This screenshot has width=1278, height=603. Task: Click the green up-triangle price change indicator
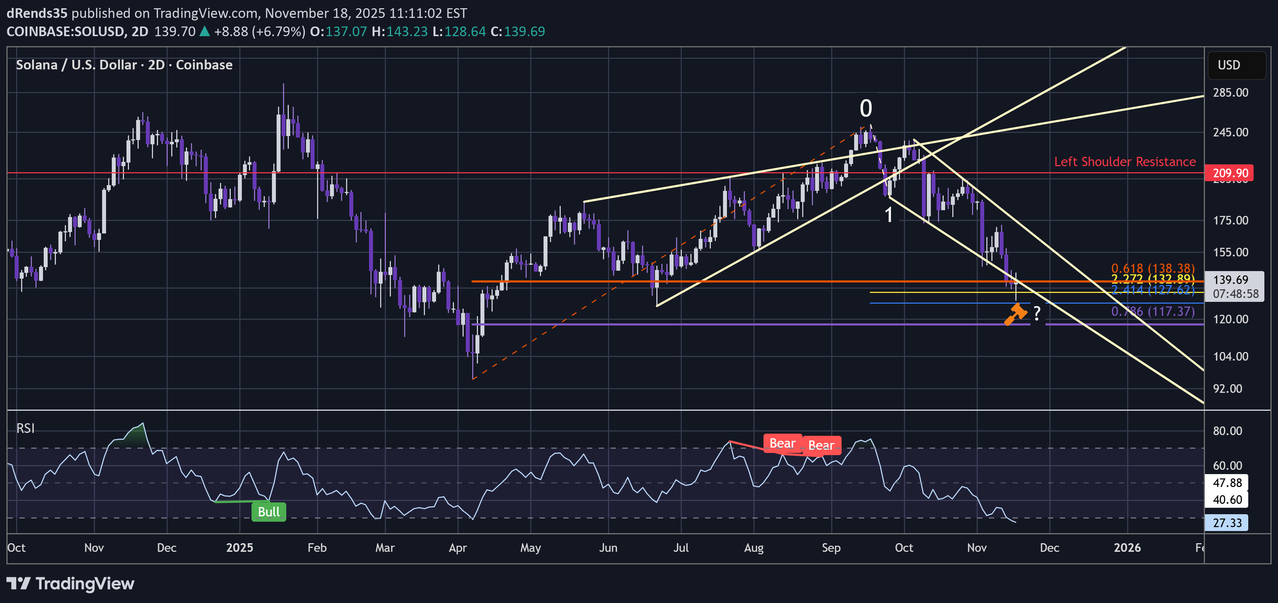pos(204,32)
